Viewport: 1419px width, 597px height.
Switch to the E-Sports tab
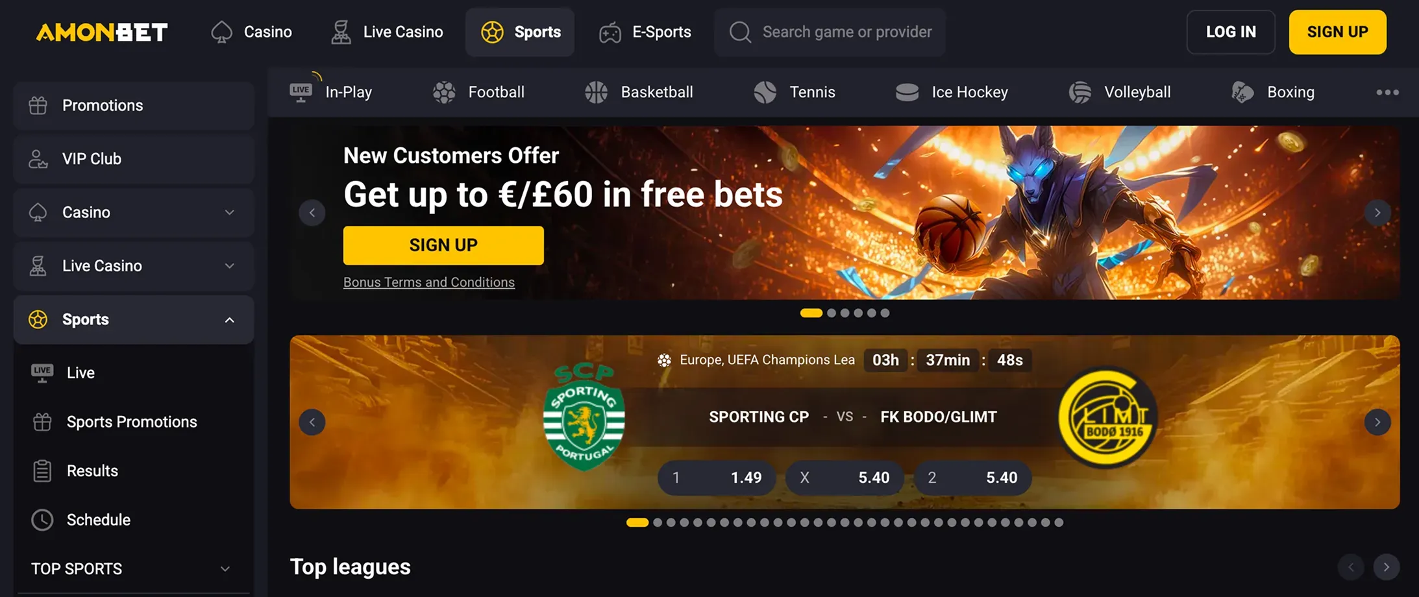click(645, 32)
